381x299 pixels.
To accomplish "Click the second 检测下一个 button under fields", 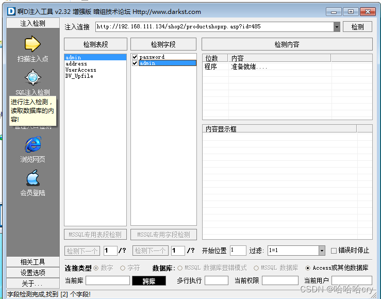I will (151, 251).
